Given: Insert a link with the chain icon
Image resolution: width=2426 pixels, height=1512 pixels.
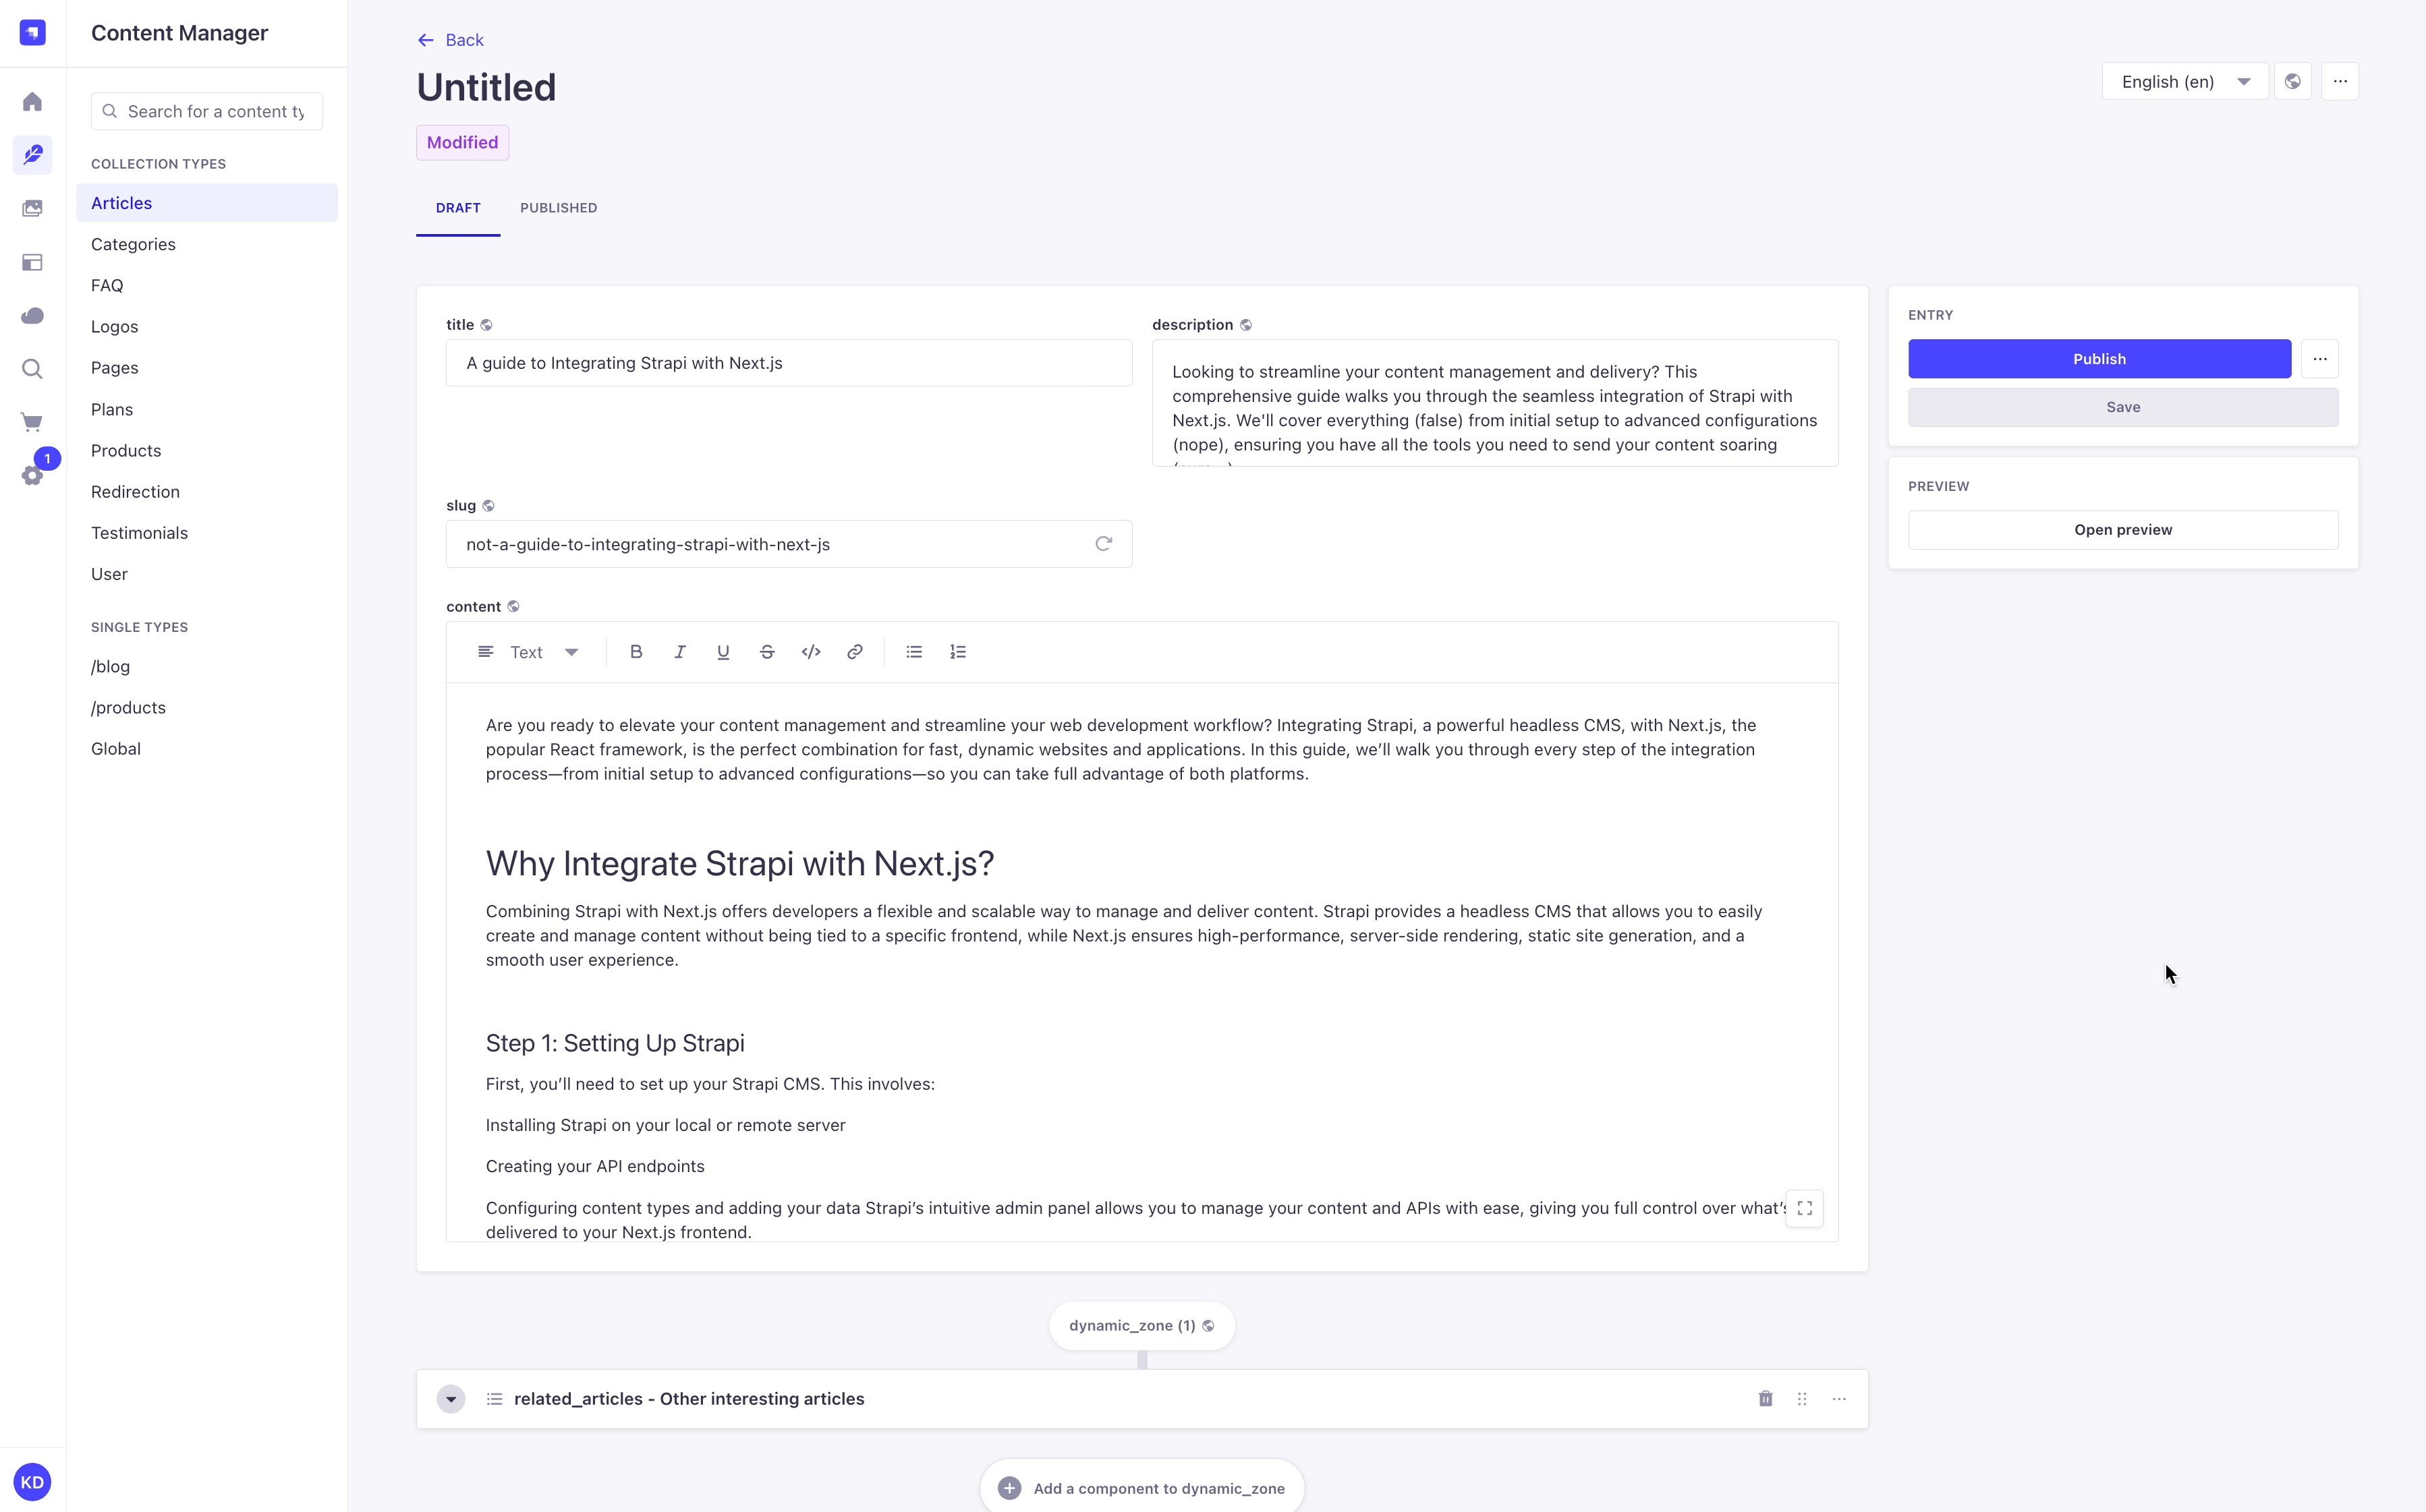Looking at the screenshot, I should click(x=855, y=651).
